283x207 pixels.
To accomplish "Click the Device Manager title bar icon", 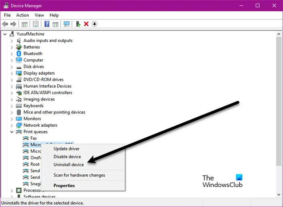I will coord(6,5).
